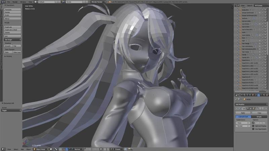The width and height of the screenshot is (269, 151).
Task: Click the Duplicate Linked button
Action: click(12, 30)
